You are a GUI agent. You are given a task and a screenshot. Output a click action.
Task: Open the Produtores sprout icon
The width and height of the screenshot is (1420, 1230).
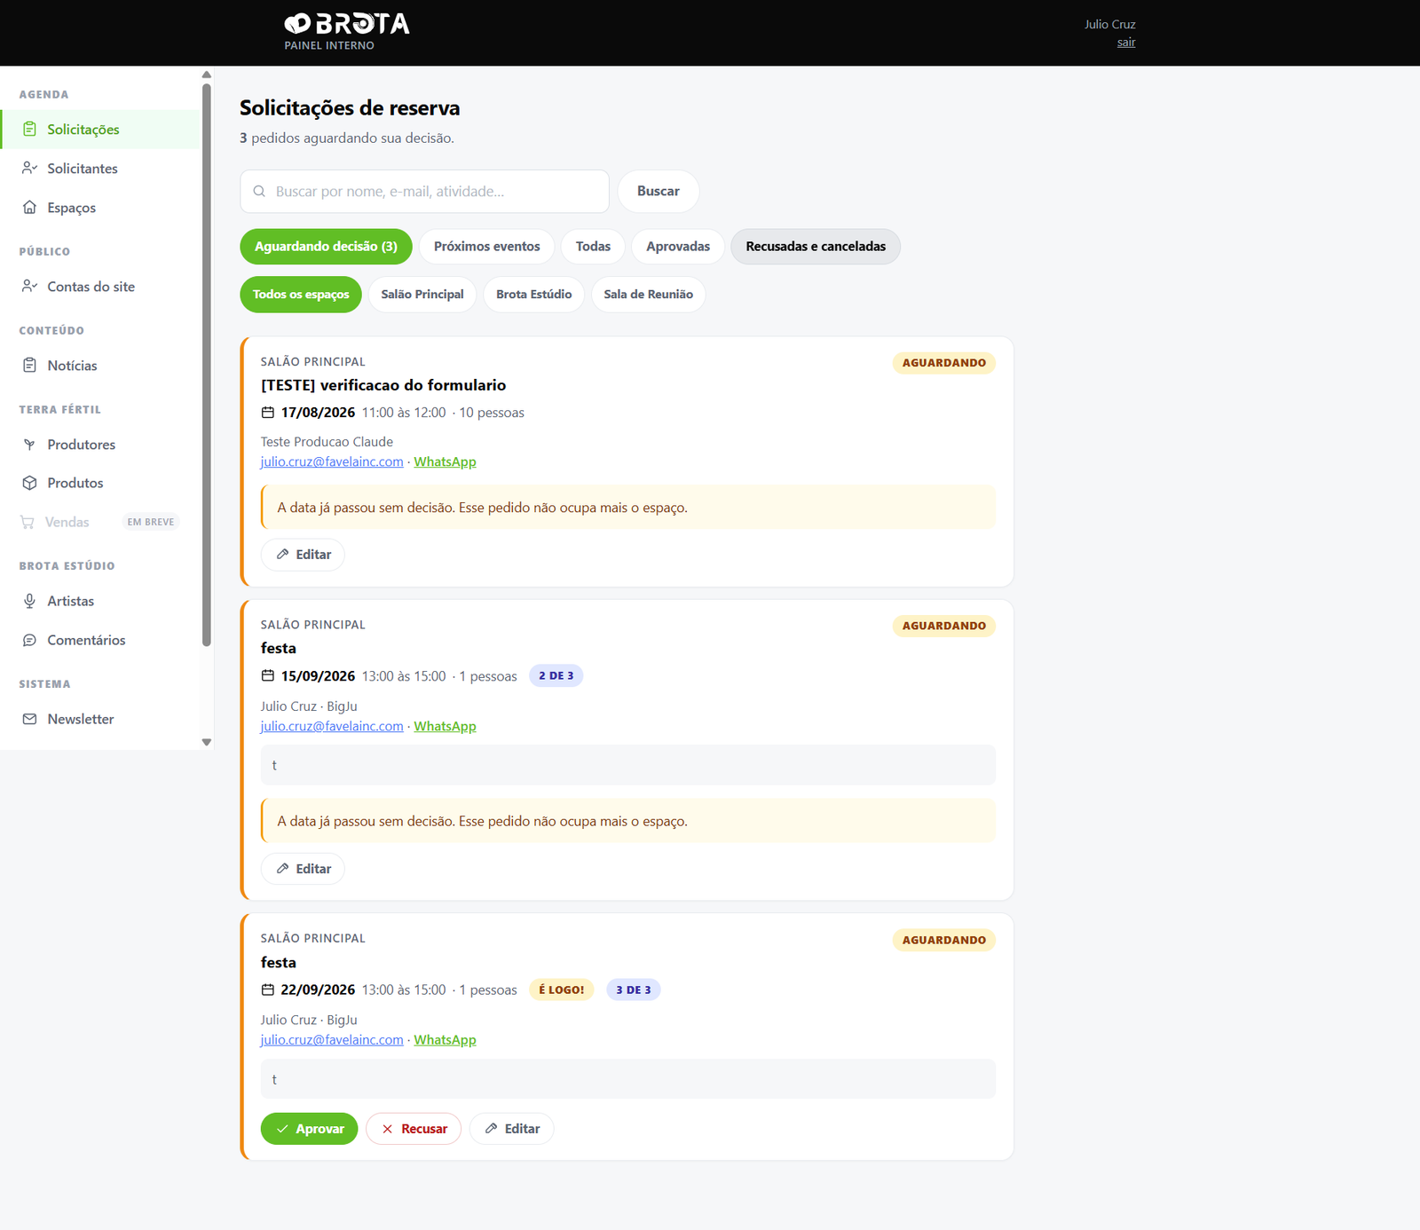click(x=29, y=445)
